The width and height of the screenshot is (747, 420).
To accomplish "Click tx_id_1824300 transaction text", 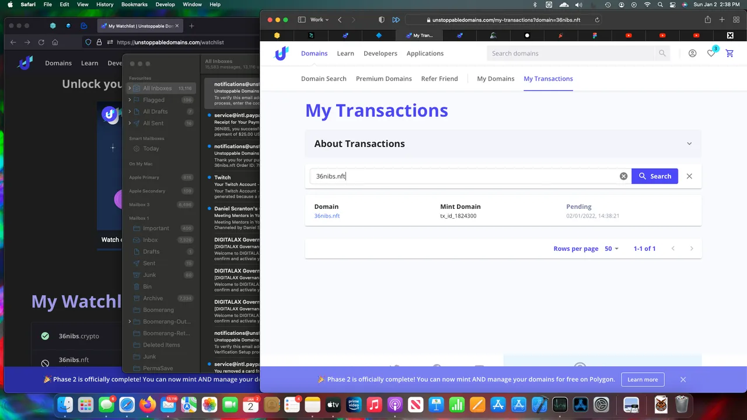I will (458, 216).
